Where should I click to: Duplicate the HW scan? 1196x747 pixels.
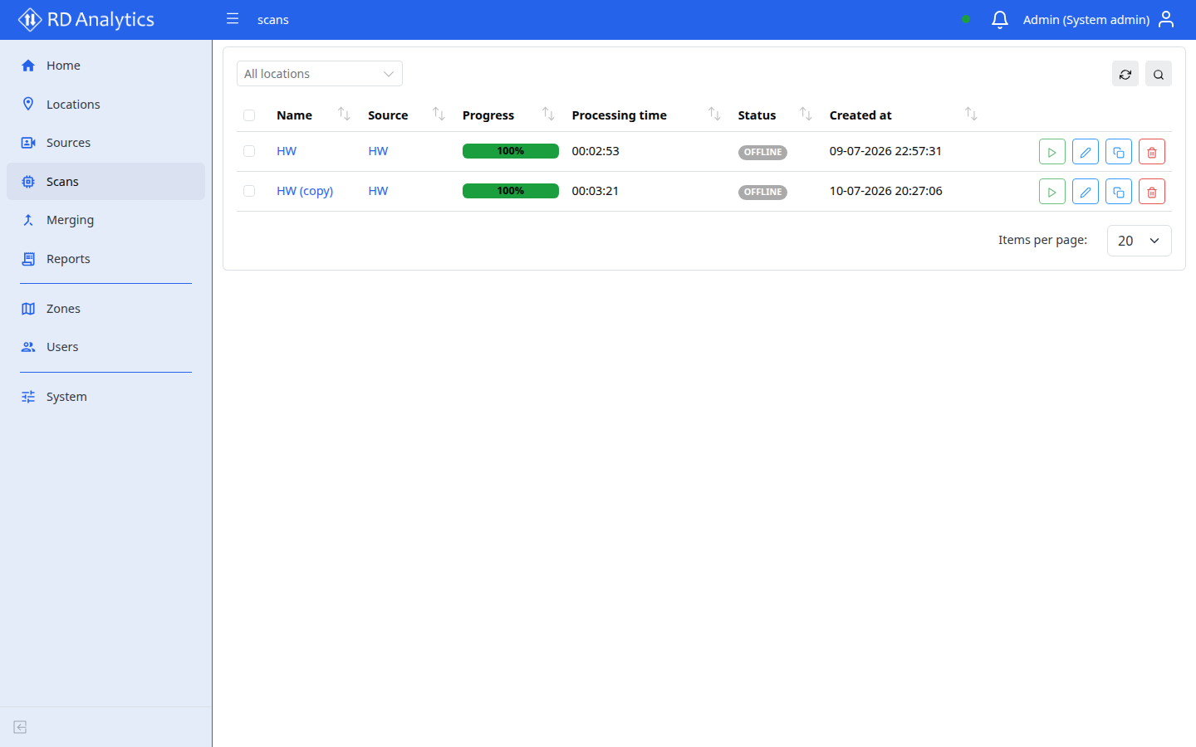[x=1119, y=152]
